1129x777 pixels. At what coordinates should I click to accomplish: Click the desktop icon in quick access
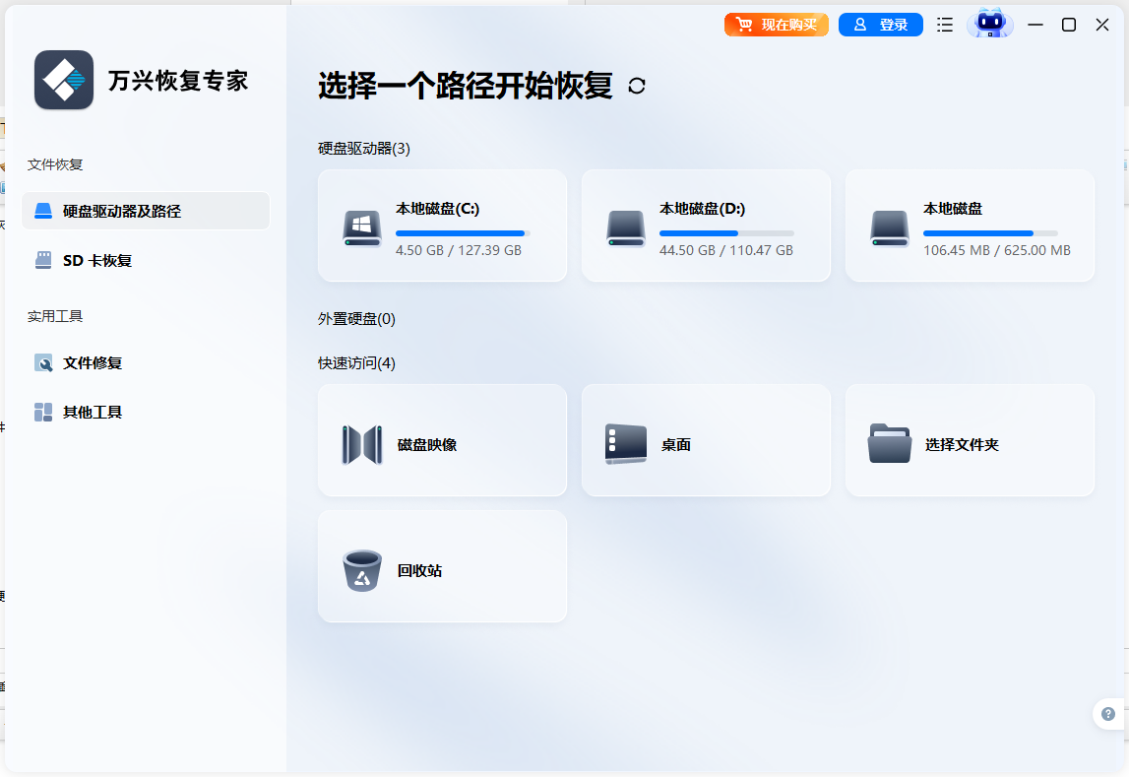point(626,443)
